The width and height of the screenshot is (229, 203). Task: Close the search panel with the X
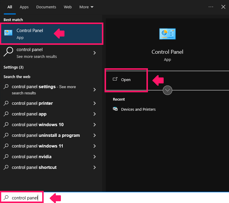[223, 7]
